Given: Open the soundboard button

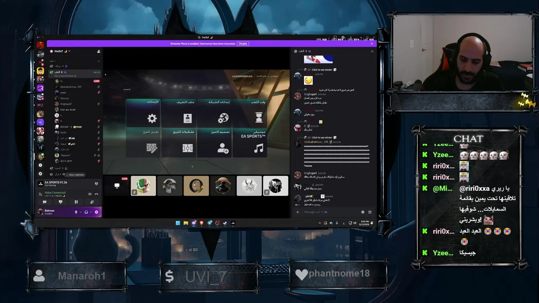Looking at the screenshot, I should click(92, 202).
